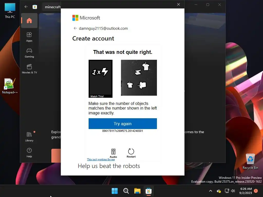Open File Explorer from the taskbar
Image resolution: width=263 pixels, height=197 pixels.
(137, 191)
